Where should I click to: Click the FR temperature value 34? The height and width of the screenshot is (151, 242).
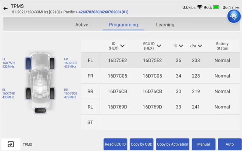pos(178,76)
